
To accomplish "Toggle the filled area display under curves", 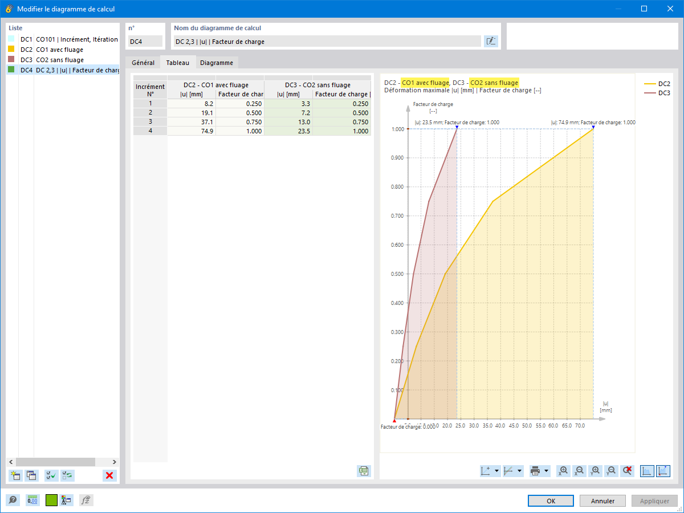I will [647, 471].
